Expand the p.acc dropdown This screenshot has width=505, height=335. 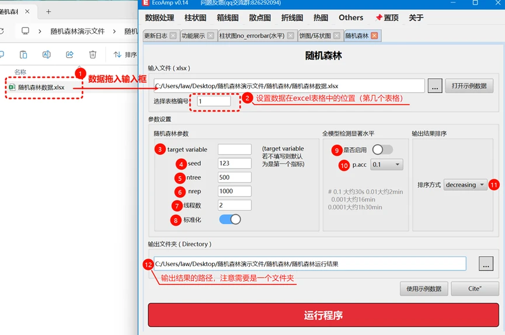click(x=386, y=165)
